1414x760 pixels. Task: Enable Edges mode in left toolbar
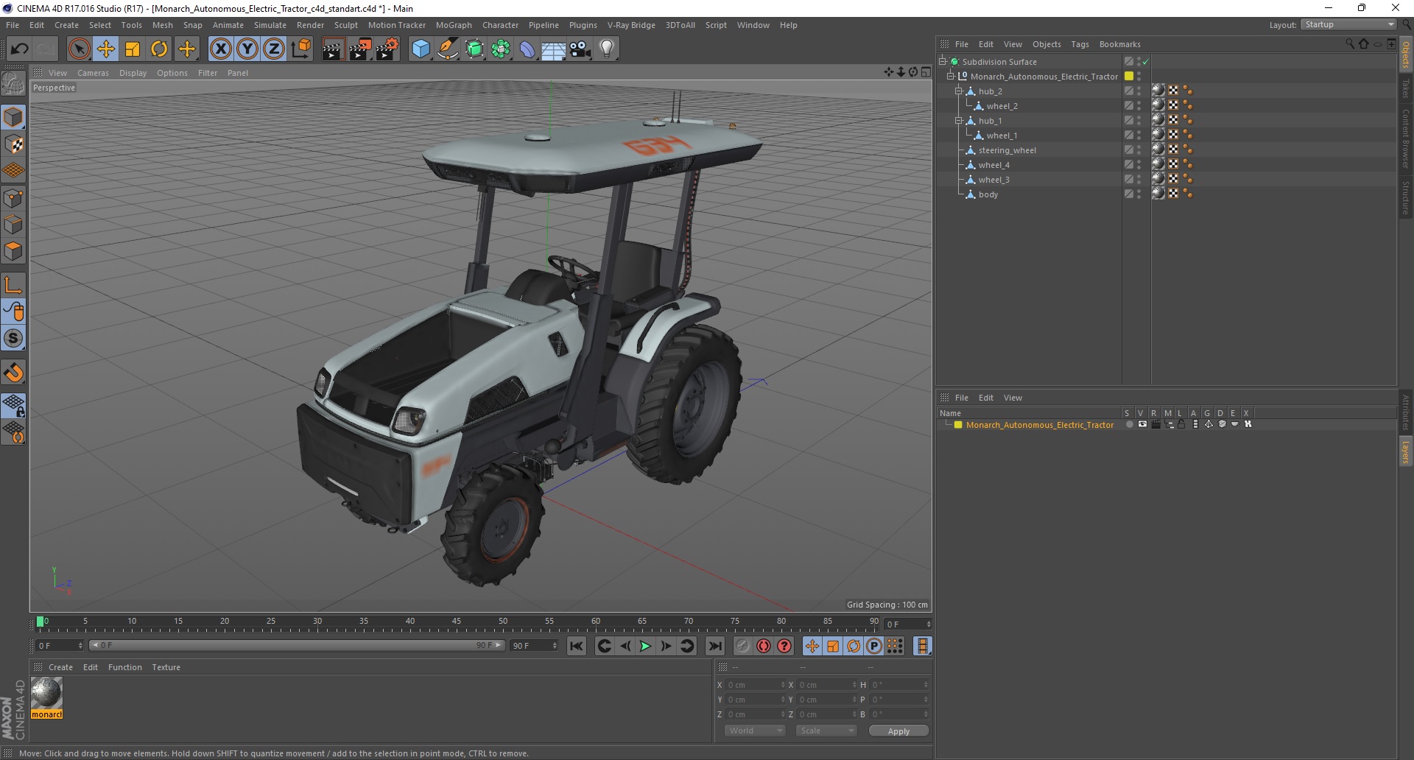13,225
